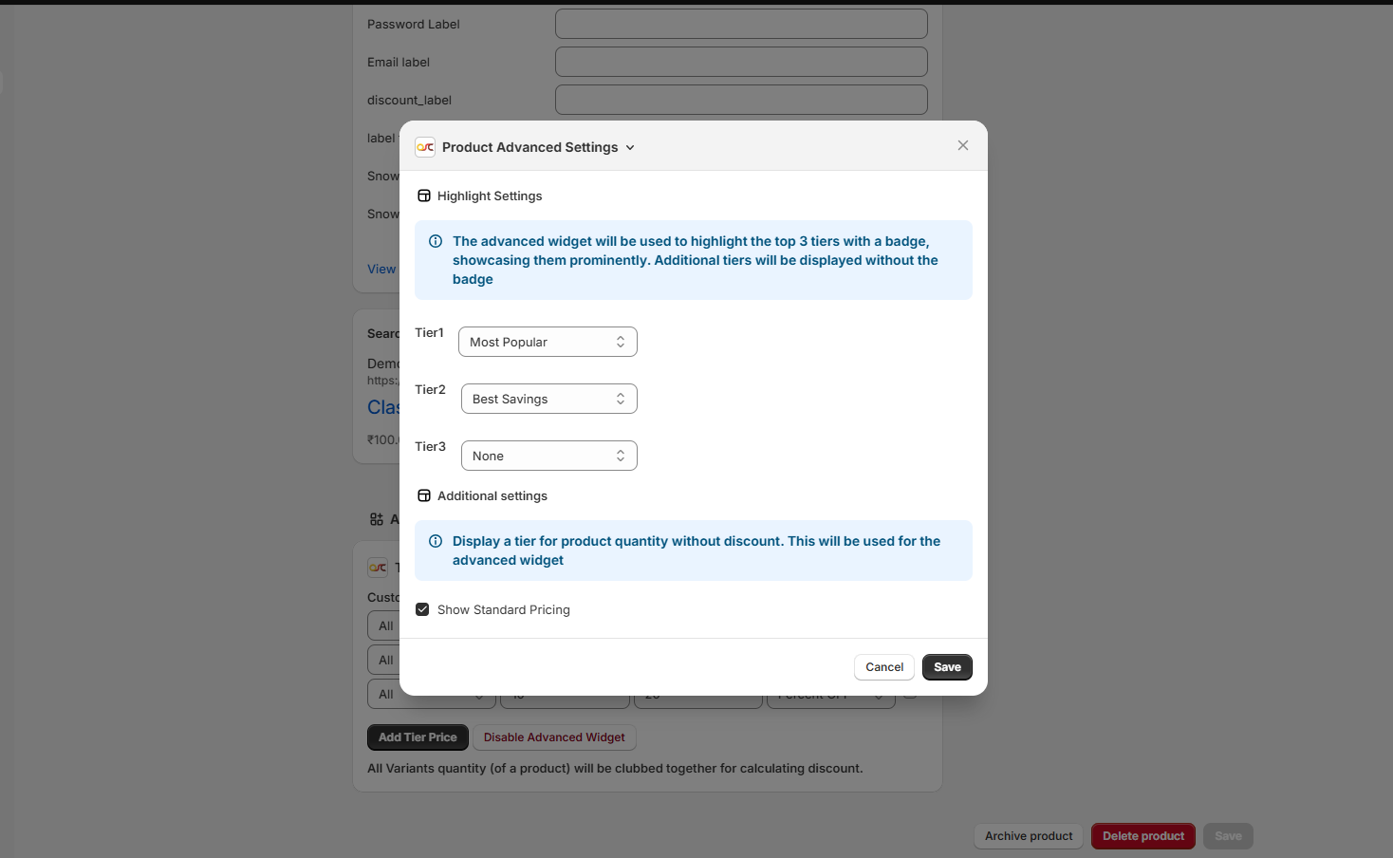1393x858 pixels.
Task: Click Add Tier Price button
Action: point(418,737)
